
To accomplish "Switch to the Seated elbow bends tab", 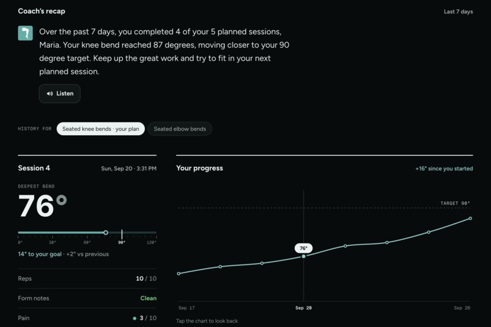I will click(180, 129).
